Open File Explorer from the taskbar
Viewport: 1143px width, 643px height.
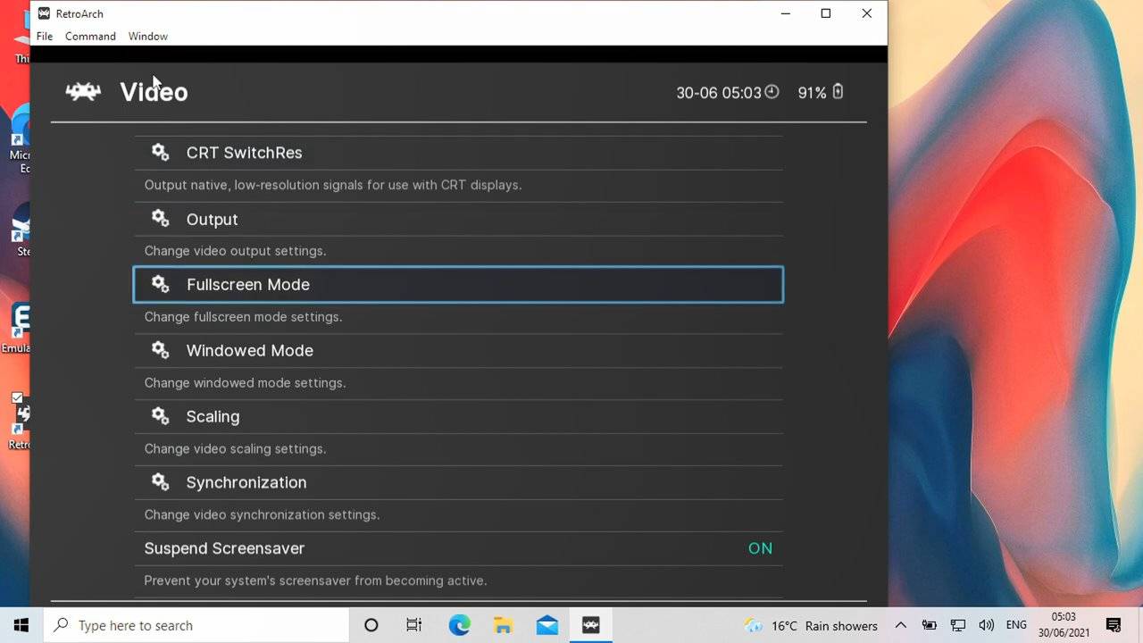point(503,625)
